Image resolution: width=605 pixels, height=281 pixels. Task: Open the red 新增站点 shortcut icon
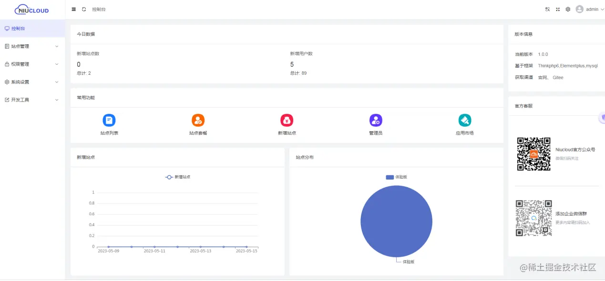(x=287, y=120)
